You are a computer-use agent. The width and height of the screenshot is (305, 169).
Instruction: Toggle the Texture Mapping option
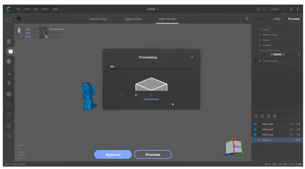(x=255, y=61)
